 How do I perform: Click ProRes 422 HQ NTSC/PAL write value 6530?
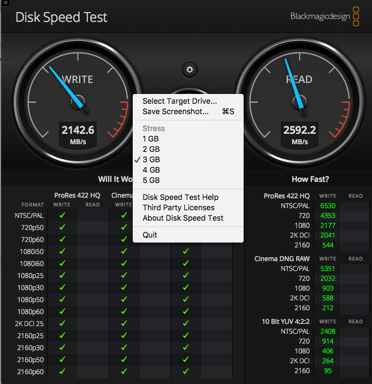pos(328,206)
